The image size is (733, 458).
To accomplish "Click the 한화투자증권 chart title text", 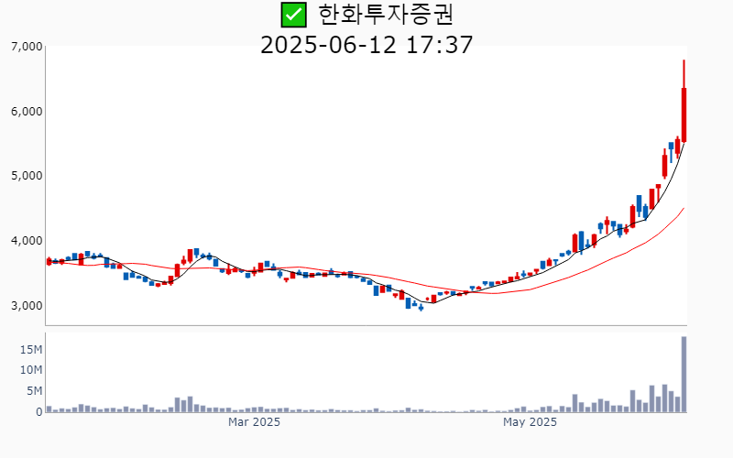I will pyautogui.click(x=386, y=15).
